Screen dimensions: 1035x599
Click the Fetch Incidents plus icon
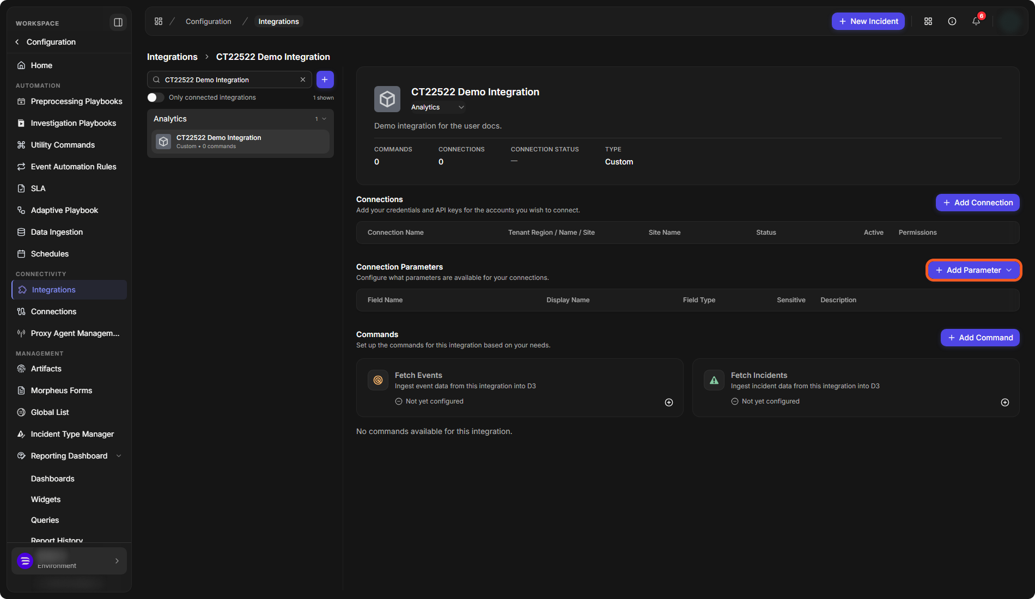click(1005, 402)
